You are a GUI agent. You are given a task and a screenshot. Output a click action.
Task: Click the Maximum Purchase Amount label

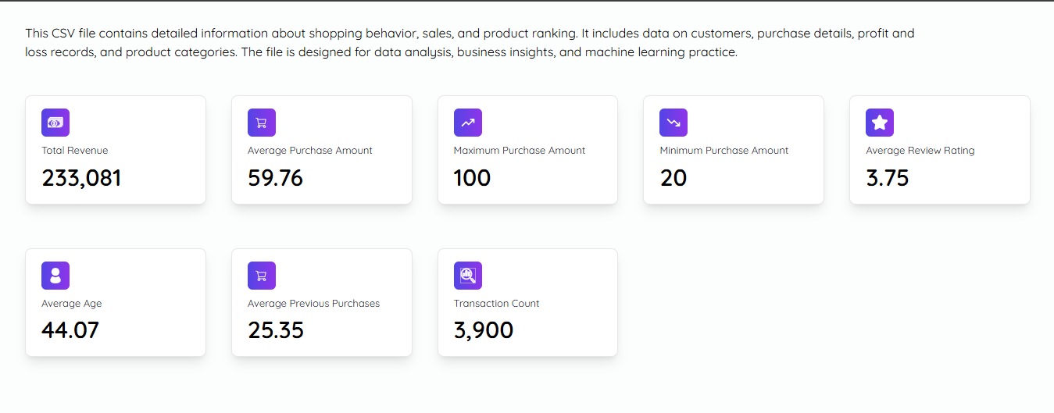(x=520, y=151)
